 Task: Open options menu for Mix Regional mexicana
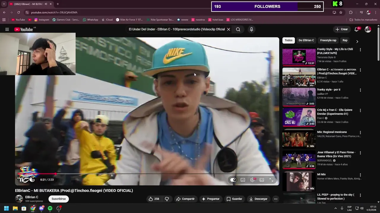pos(360,133)
